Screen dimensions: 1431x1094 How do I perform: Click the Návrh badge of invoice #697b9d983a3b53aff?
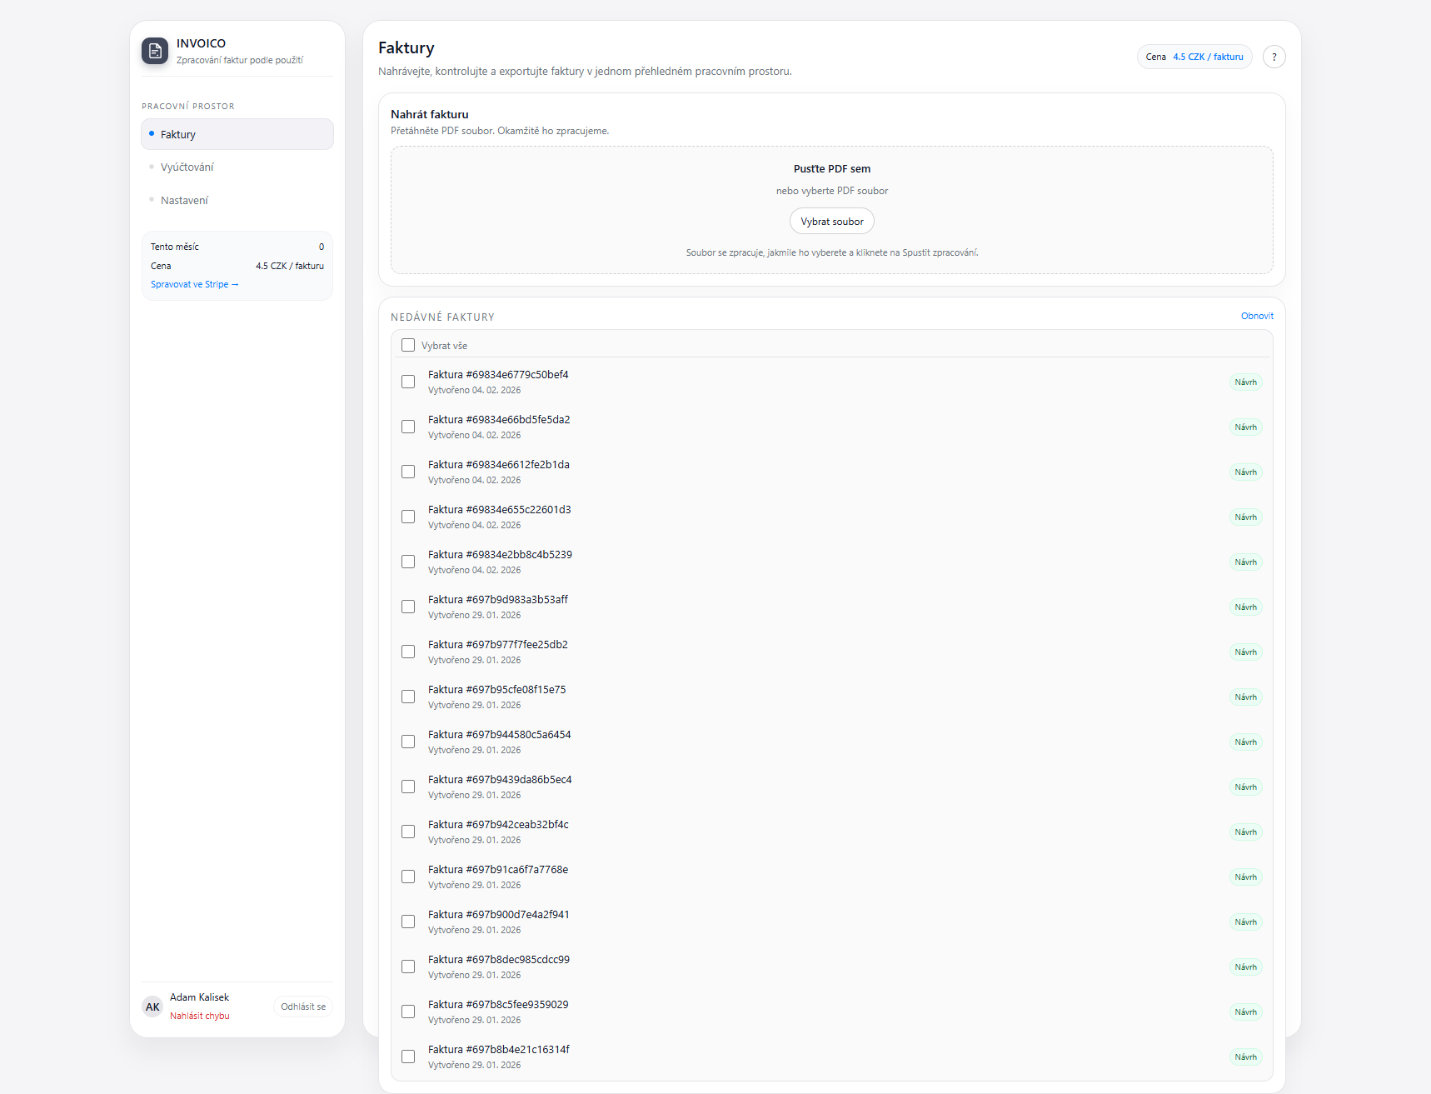coord(1245,607)
